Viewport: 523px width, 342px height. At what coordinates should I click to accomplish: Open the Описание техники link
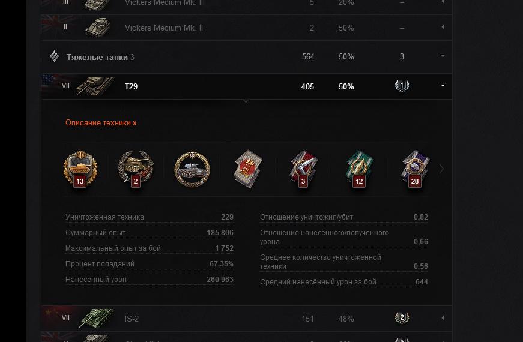click(101, 123)
